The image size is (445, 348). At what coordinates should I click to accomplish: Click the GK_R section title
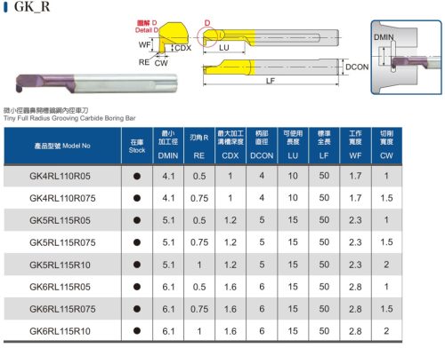pyautogui.click(x=32, y=6)
